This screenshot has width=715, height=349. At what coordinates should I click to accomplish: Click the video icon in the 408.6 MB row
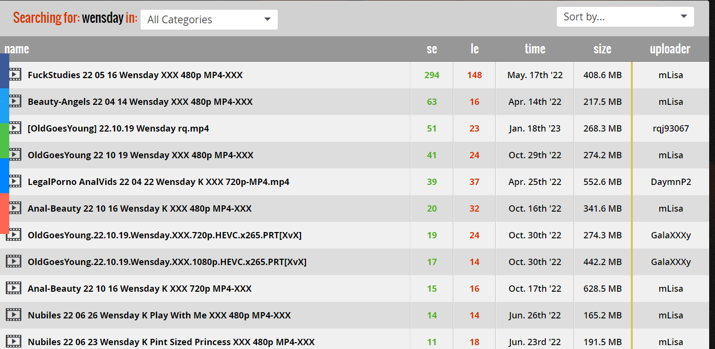[15, 75]
